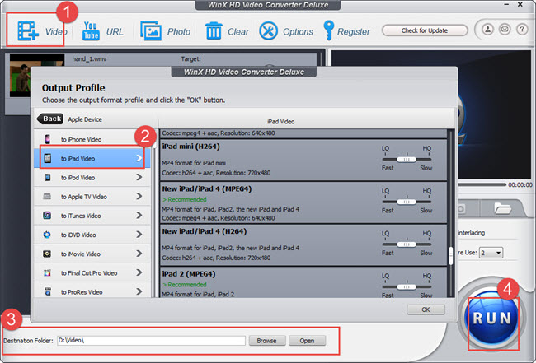
Task: Adjust New iPad/iPad 4 (MPEG4) quality slider
Action: (407, 202)
